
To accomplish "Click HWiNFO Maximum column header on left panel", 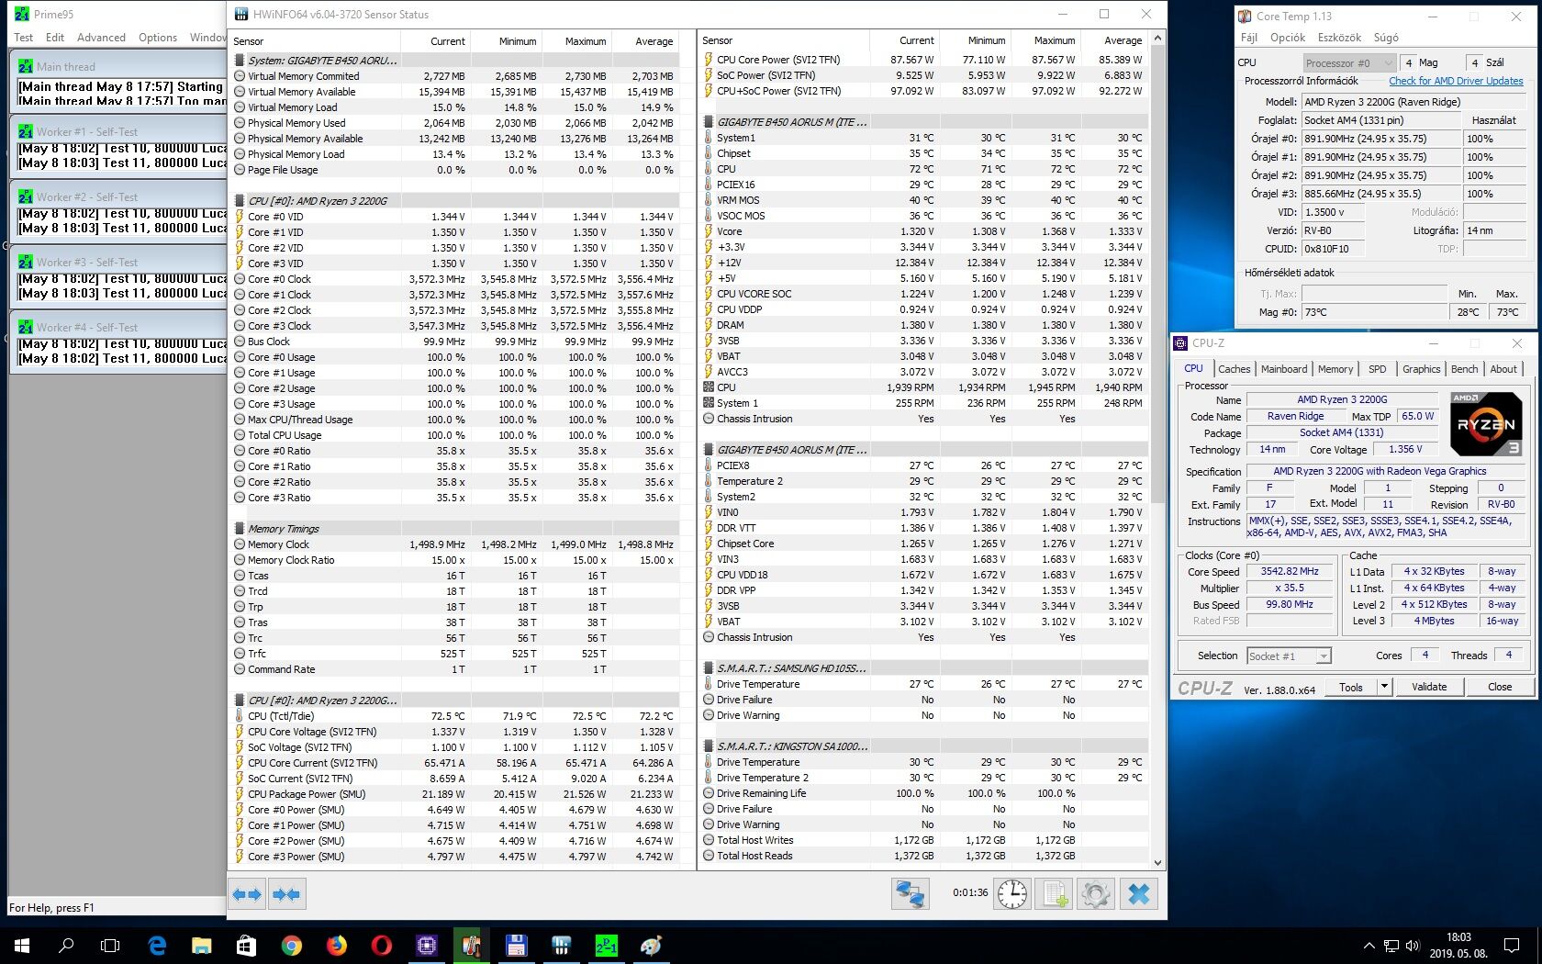I will [x=586, y=41].
